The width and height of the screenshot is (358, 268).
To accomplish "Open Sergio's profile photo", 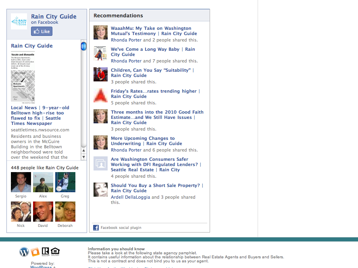I will coord(21,182).
